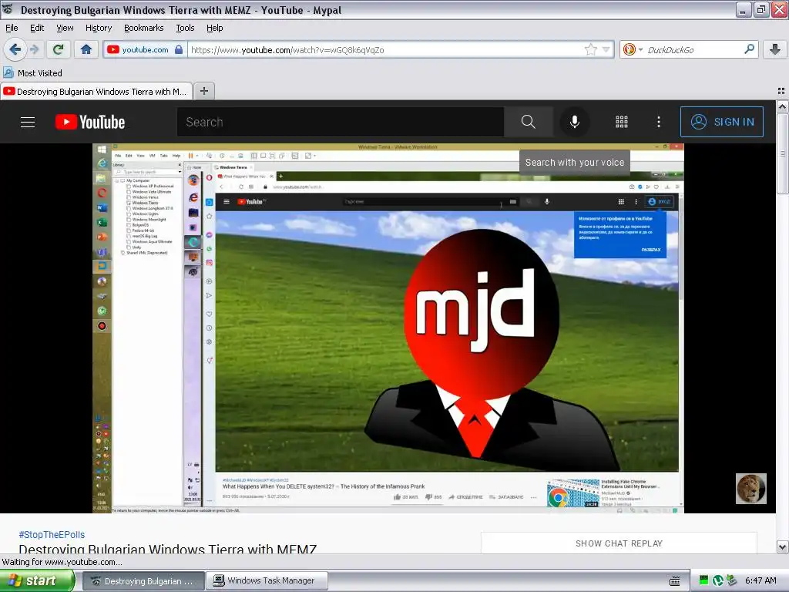Open the DuckDuckGo search engine selector
The width and height of the screenshot is (789, 592).
[633, 49]
